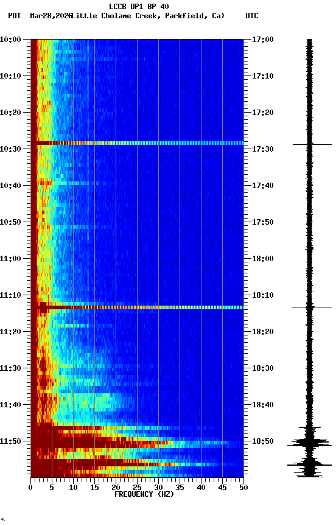Click the 'Little Cholame Creek, Parkfield, Ca)' text
This screenshot has height=526, width=336.
click(148, 16)
